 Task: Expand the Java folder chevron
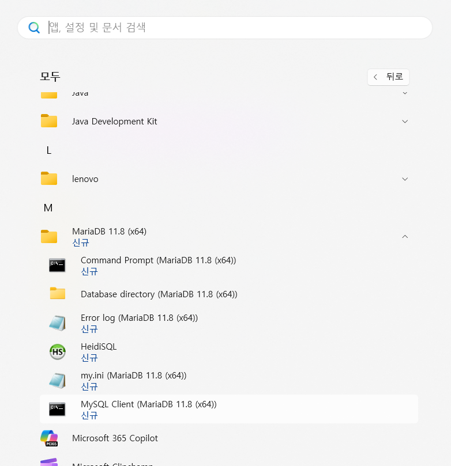tap(405, 93)
